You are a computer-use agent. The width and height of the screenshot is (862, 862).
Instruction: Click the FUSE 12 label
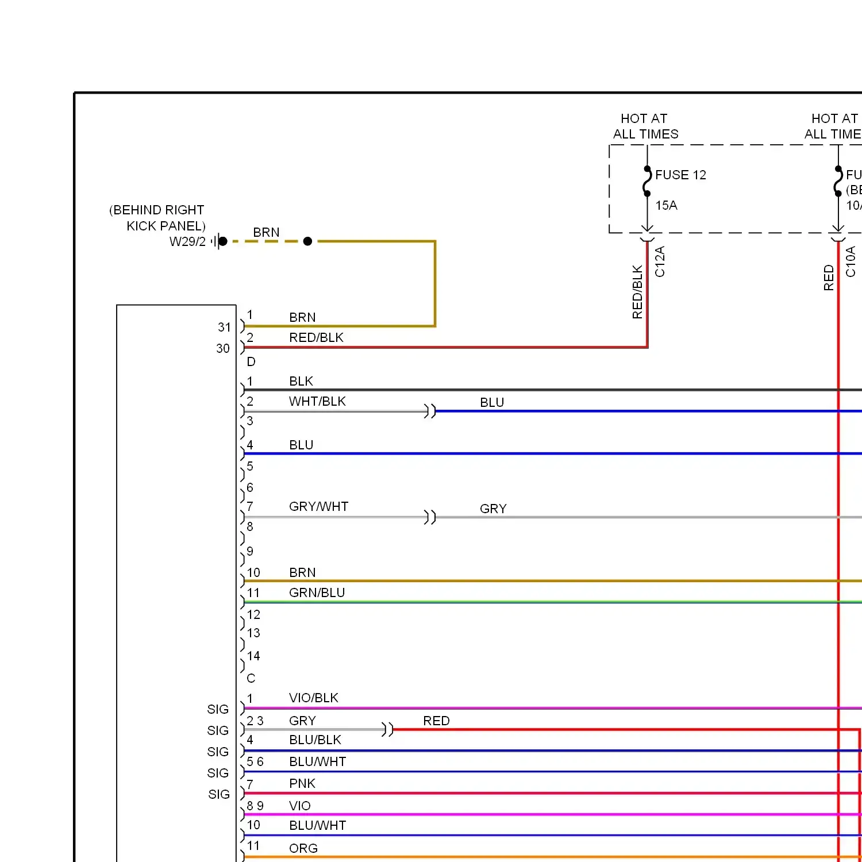pos(680,175)
